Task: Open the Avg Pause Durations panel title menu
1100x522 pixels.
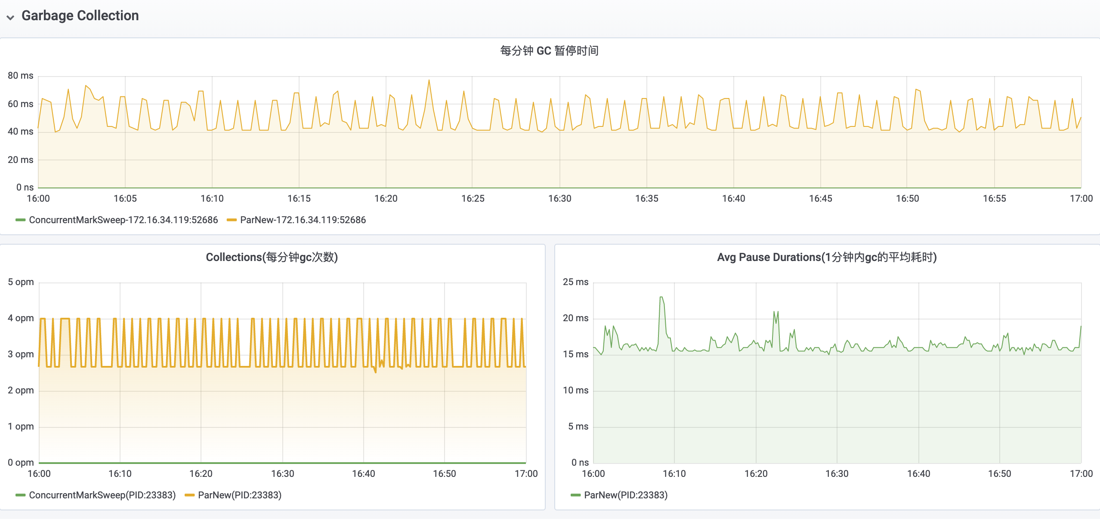Action: [826, 257]
